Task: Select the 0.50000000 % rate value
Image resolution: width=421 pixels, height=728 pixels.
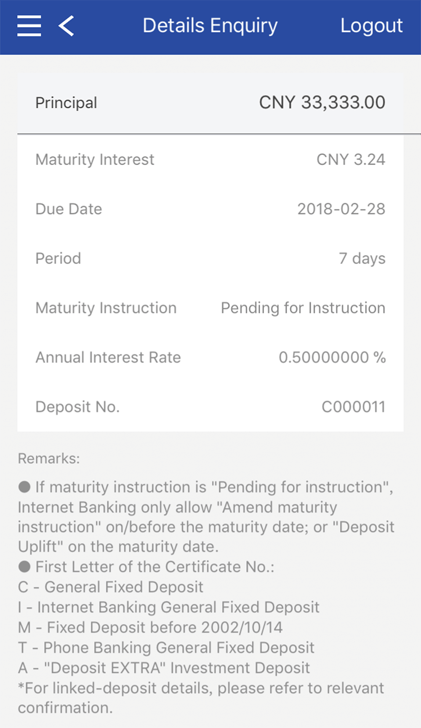Action: tap(332, 357)
